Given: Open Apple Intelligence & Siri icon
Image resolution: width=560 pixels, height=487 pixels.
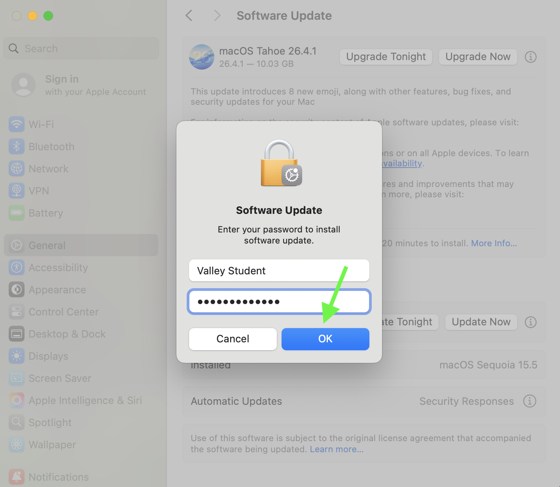Looking at the screenshot, I should click(17, 400).
